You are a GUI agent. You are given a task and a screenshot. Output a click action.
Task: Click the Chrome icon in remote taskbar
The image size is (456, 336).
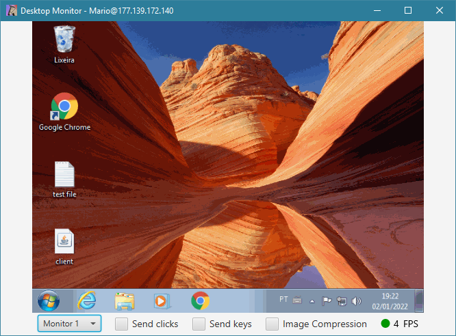click(x=200, y=300)
